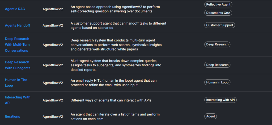The height and width of the screenshot is (125, 272).
Task: Open the Interacting With API template link
Action: pos(18,100)
